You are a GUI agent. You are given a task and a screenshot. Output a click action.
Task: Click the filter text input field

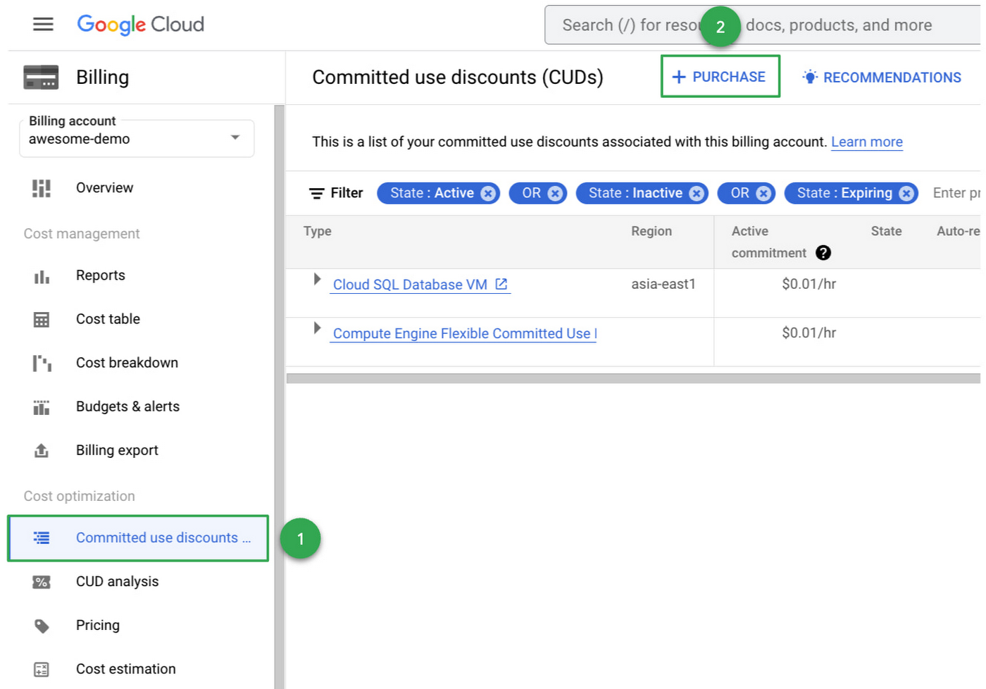pyautogui.click(x=955, y=193)
